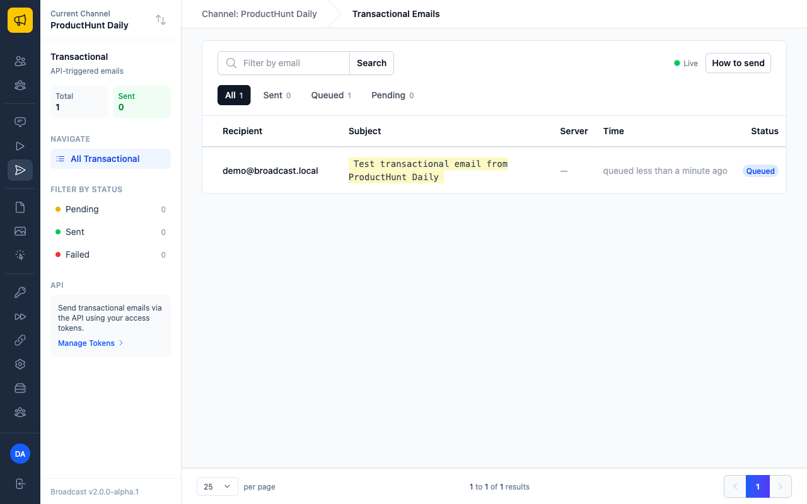Open the transactional paper-plane icon in sidebar

pyautogui.click(x=20, y=170)
